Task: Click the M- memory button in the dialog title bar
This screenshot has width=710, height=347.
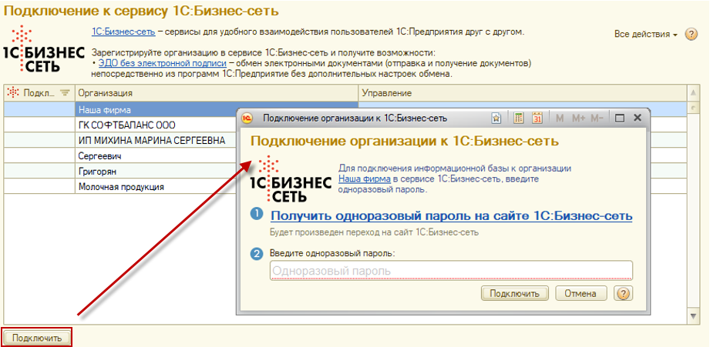Action: click(597, 118)
